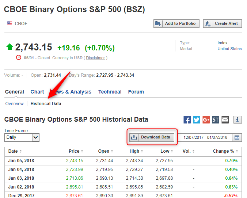The width and height of the screenshot is (247, 198).
Task: Click the Dec 29, 2017 date cell
Action: [21, 196]
